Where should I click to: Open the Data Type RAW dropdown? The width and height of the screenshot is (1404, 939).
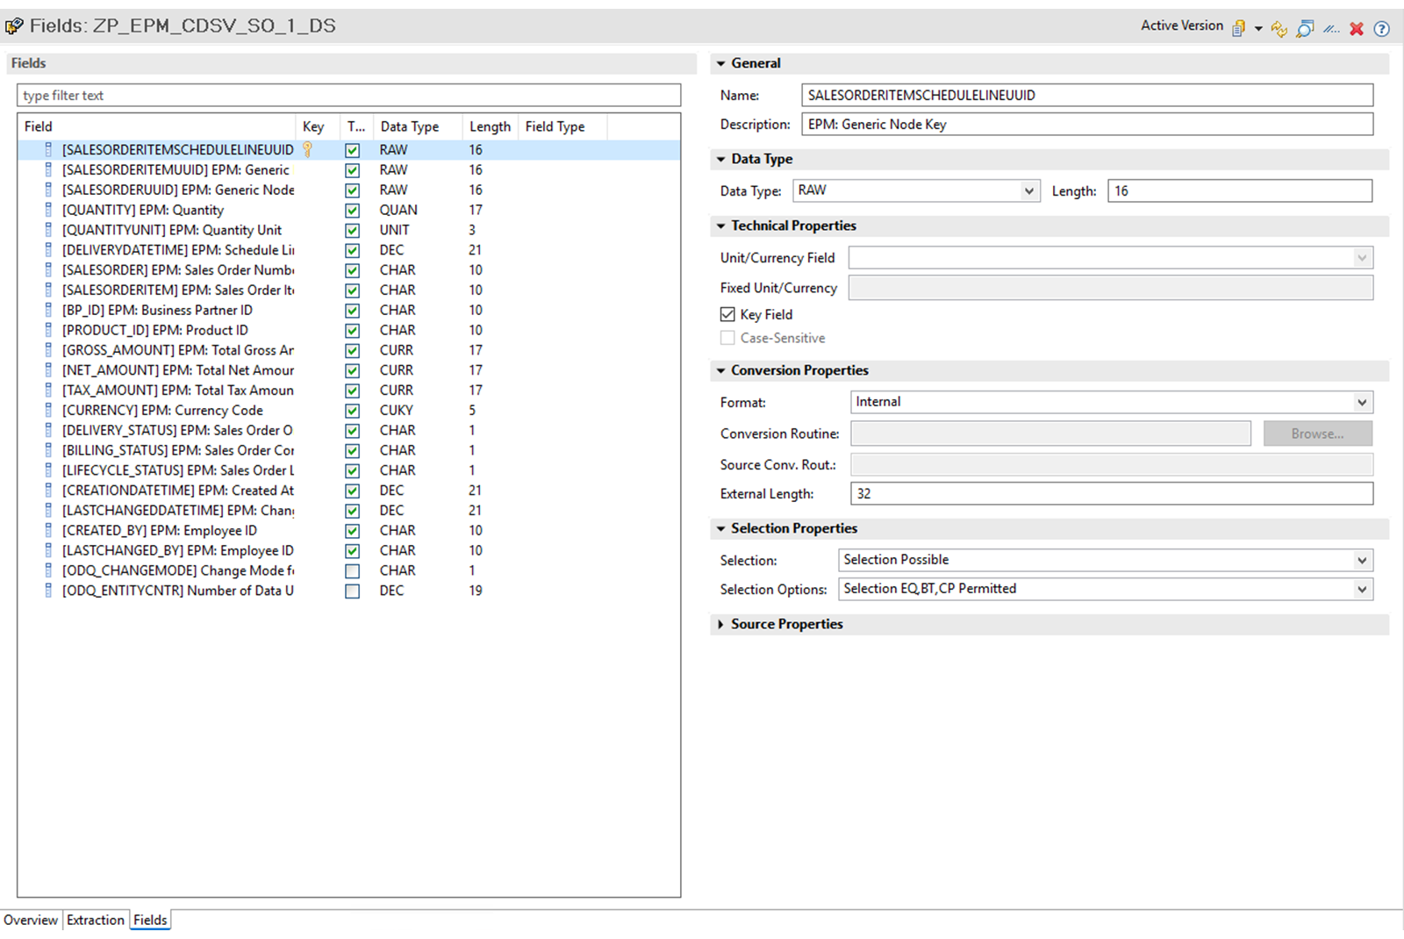coord(1028,190)
